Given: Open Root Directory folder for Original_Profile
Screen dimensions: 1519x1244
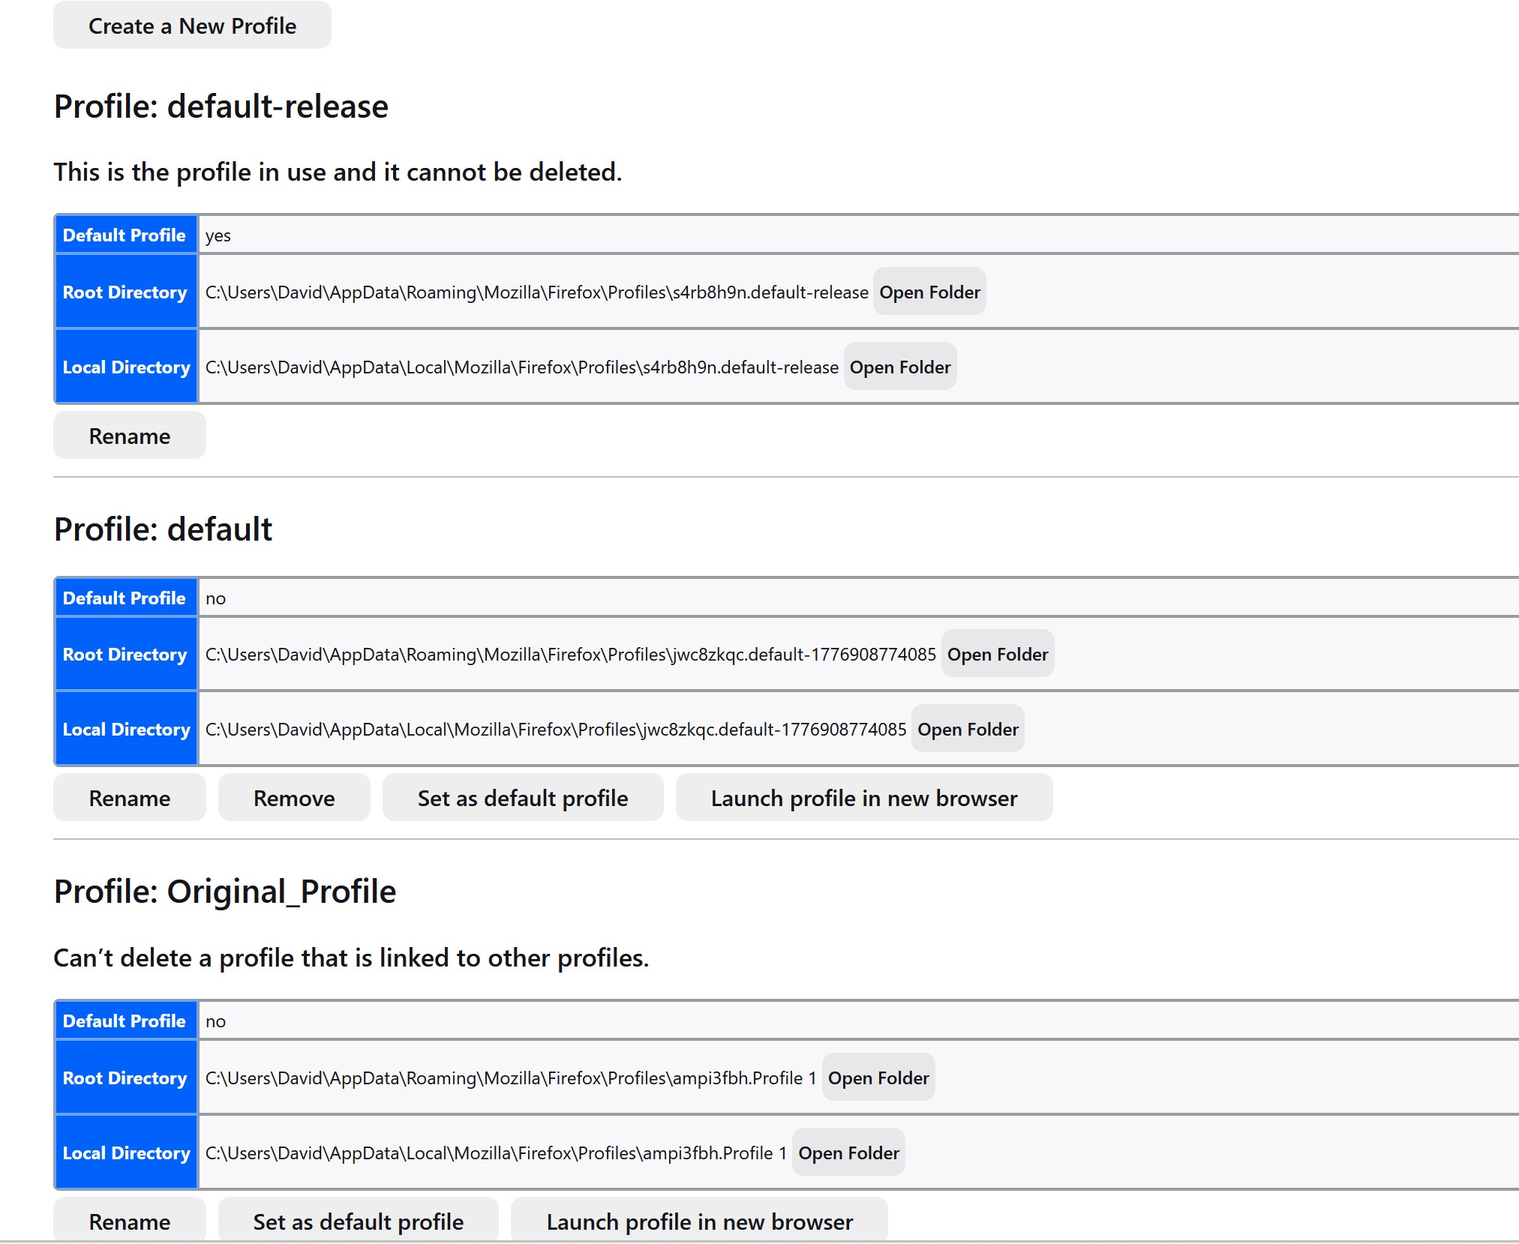Looking at the screenshot, I should (x=878, y=1078).
